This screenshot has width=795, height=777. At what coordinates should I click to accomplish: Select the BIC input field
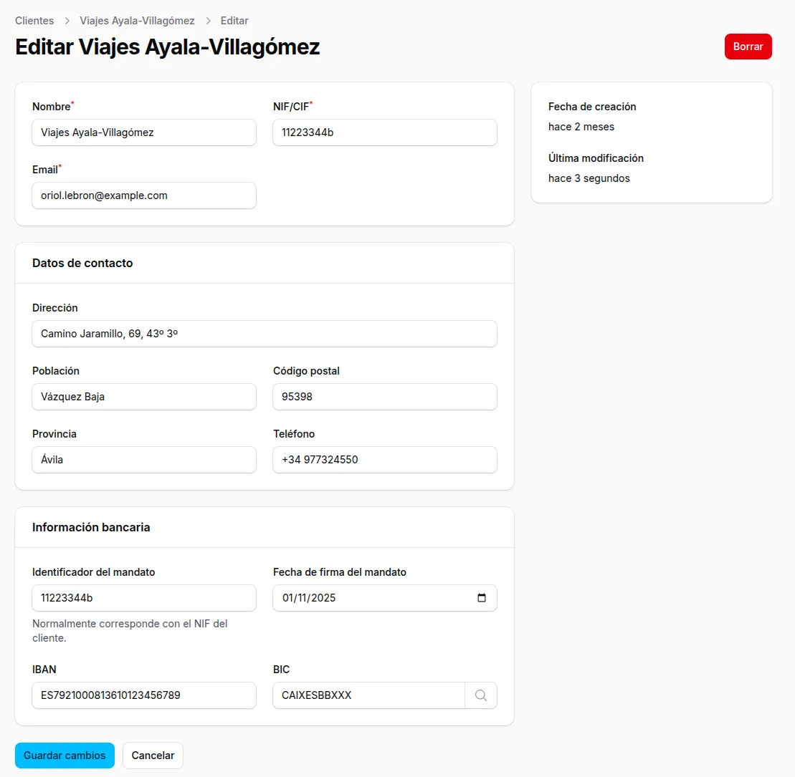click(368, 695)
